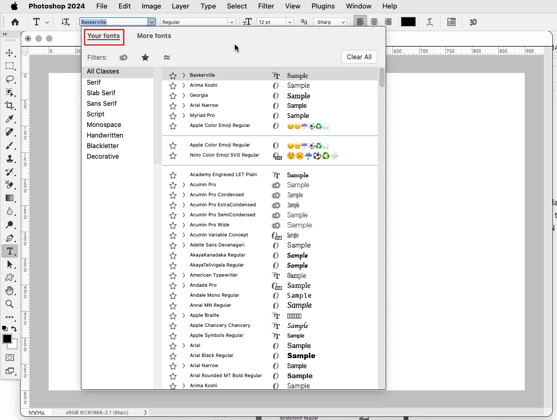
Task: Expand the Apple Braille font family
Action: 184,316
